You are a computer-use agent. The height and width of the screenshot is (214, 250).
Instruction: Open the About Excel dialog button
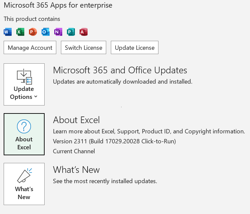tap(24, 134)
